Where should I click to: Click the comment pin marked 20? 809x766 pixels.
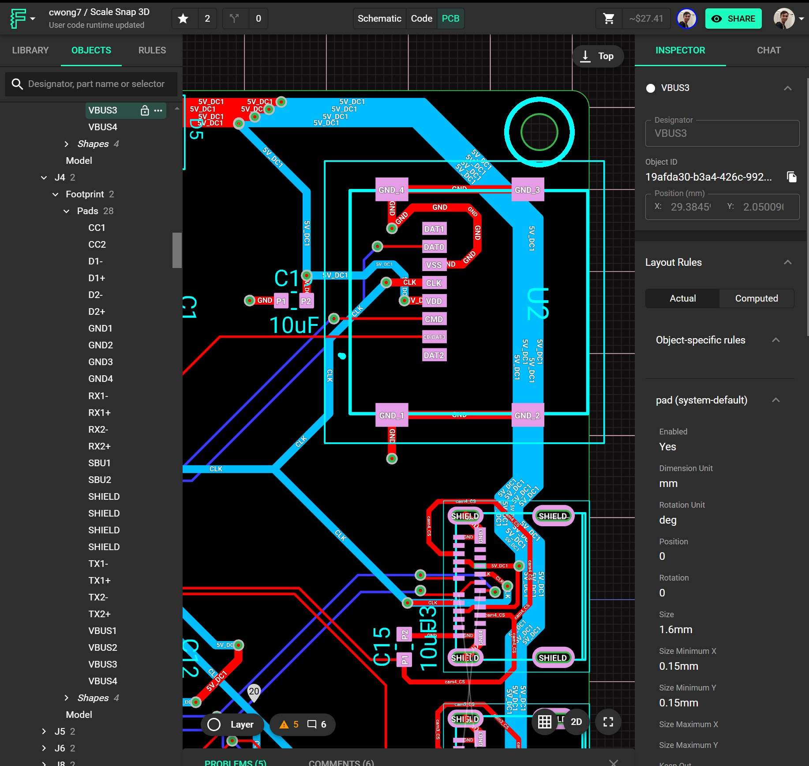point(254,693)
